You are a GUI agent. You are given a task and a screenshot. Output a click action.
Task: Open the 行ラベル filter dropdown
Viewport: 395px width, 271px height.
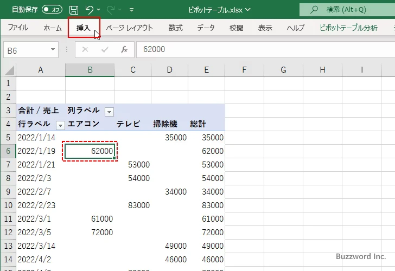click(x=60, y=125)
